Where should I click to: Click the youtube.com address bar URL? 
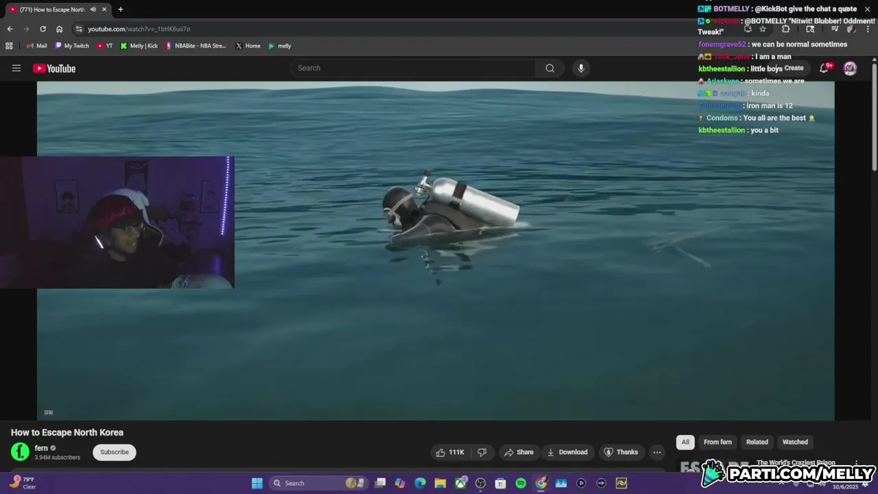pos(139,29)
